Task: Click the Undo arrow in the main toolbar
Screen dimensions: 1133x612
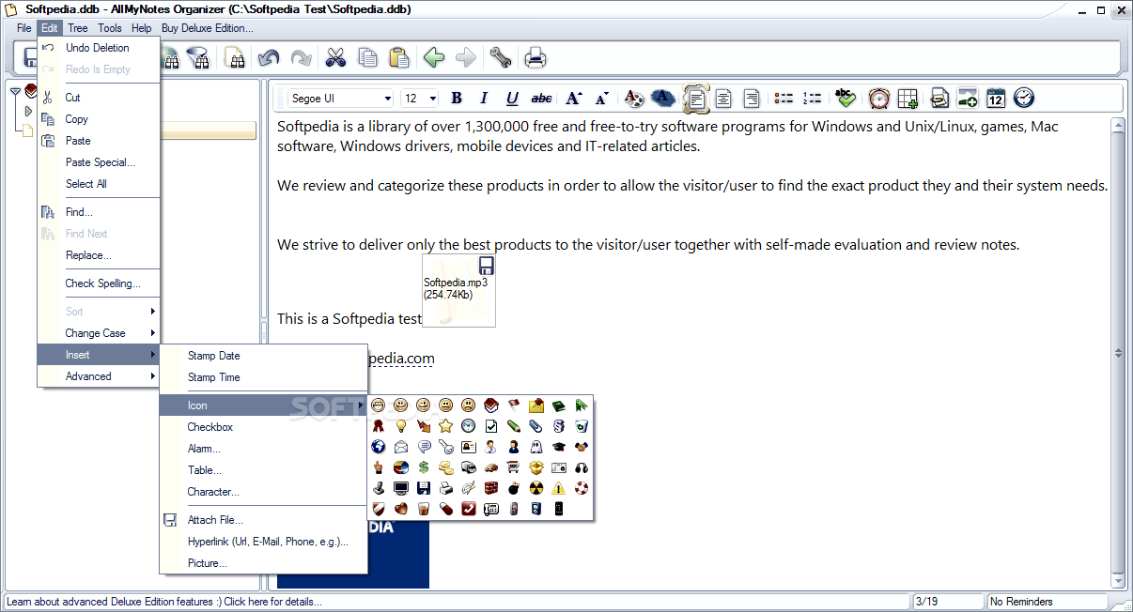Action: tap(269, 58)
